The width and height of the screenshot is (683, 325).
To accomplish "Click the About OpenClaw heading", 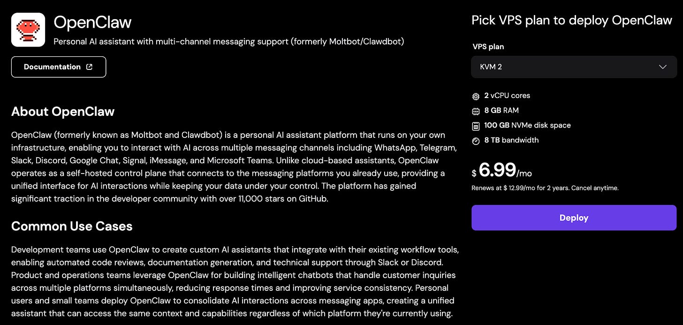I will [x=63, y=112].
